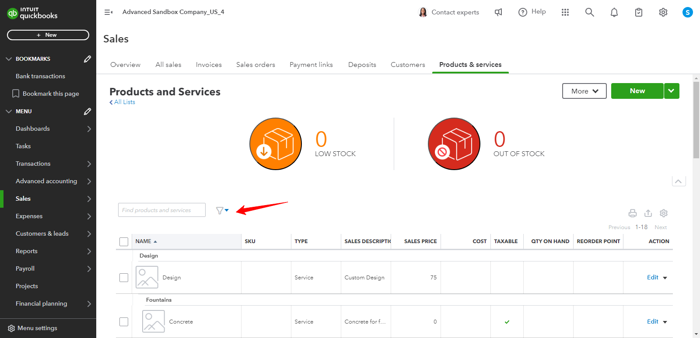Viewport: 700px width, 338px height.
Task: Export the product list icon
Action: tap(648, 213)
